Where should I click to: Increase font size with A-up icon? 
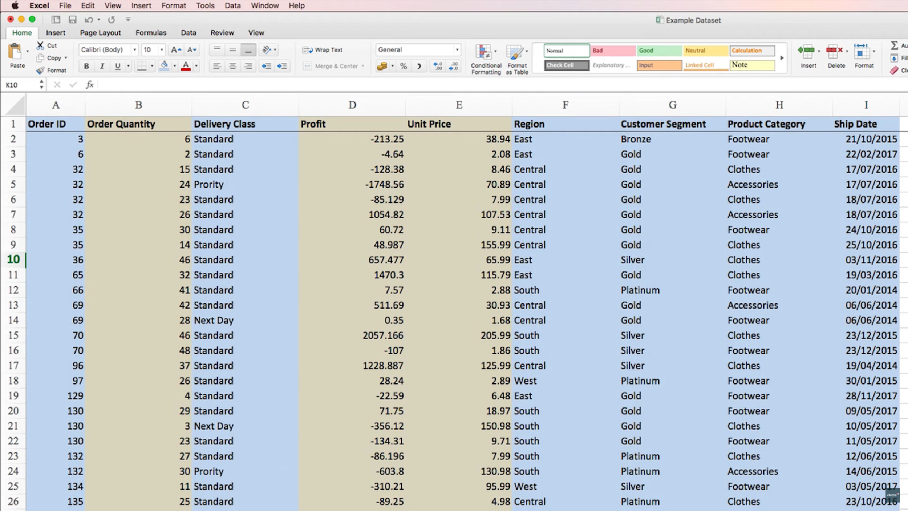click(x=176, y=50)
